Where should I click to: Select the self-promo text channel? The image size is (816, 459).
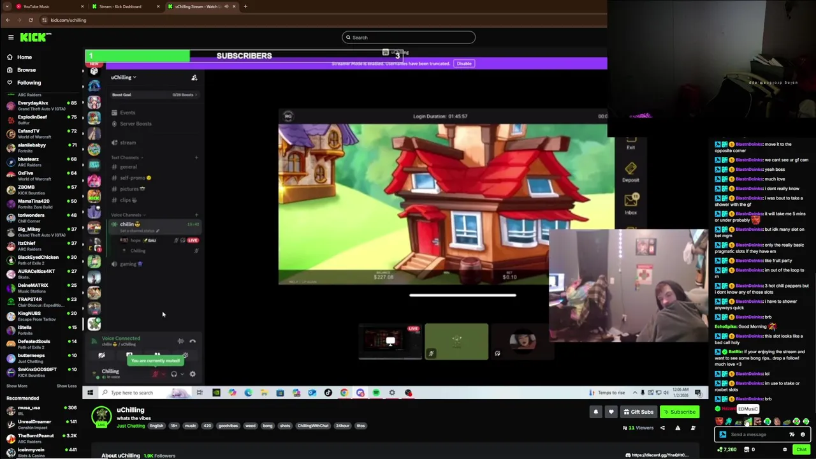(x=133, y=178)
